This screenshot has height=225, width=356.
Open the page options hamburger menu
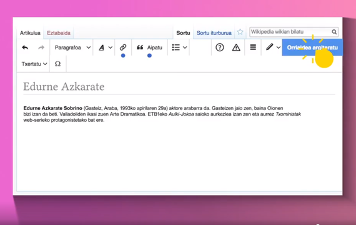tap(253, 47)
